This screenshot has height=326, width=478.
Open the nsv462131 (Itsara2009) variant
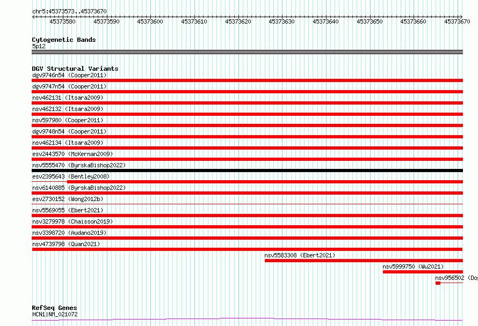point(68,98)
